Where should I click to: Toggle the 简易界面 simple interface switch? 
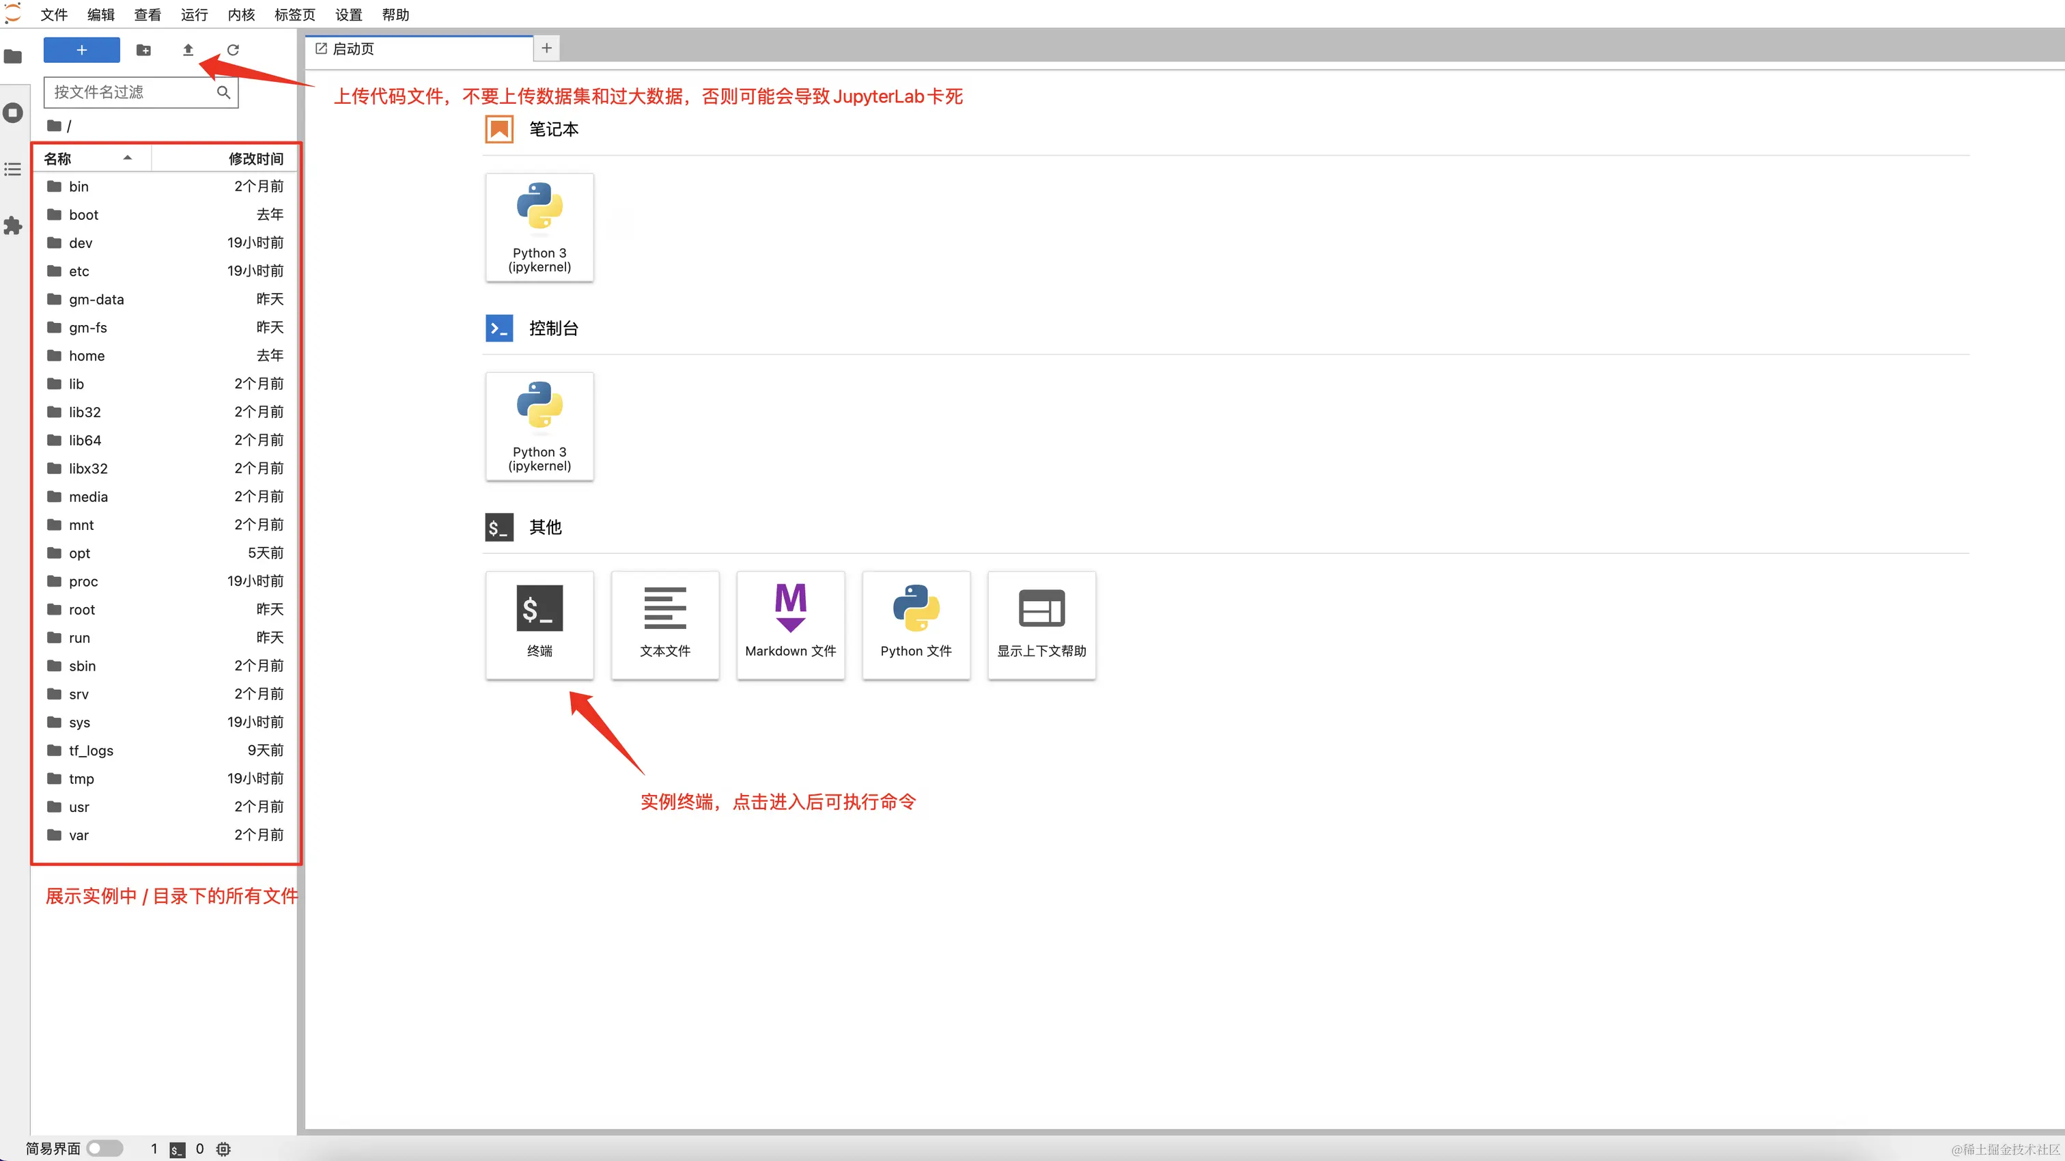coord(104,1148)
